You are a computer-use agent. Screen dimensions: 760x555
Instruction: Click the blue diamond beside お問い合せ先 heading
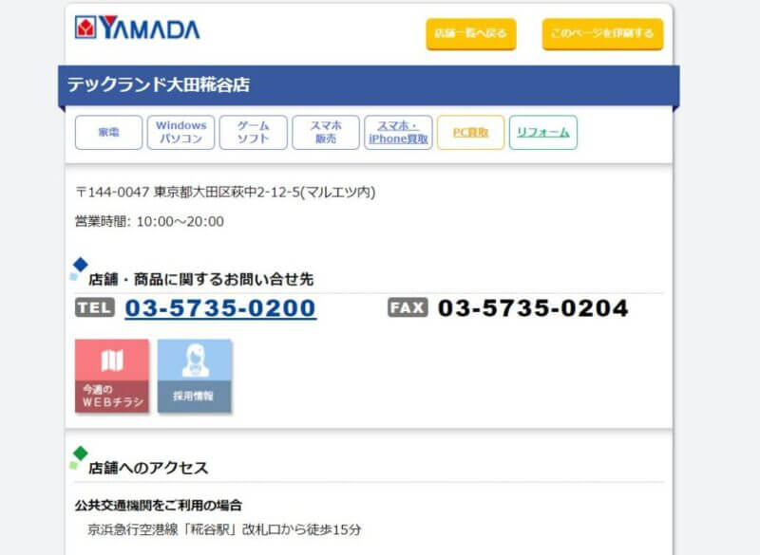80,265
